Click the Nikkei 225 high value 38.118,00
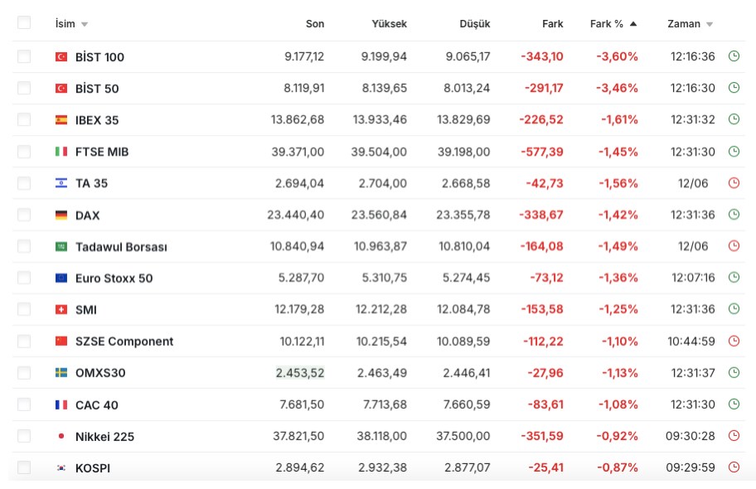The width and height of the screenshot is (756, 489). pos(382,436)
